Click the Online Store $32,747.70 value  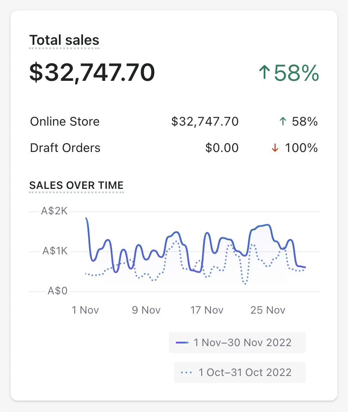pos(205,122)
